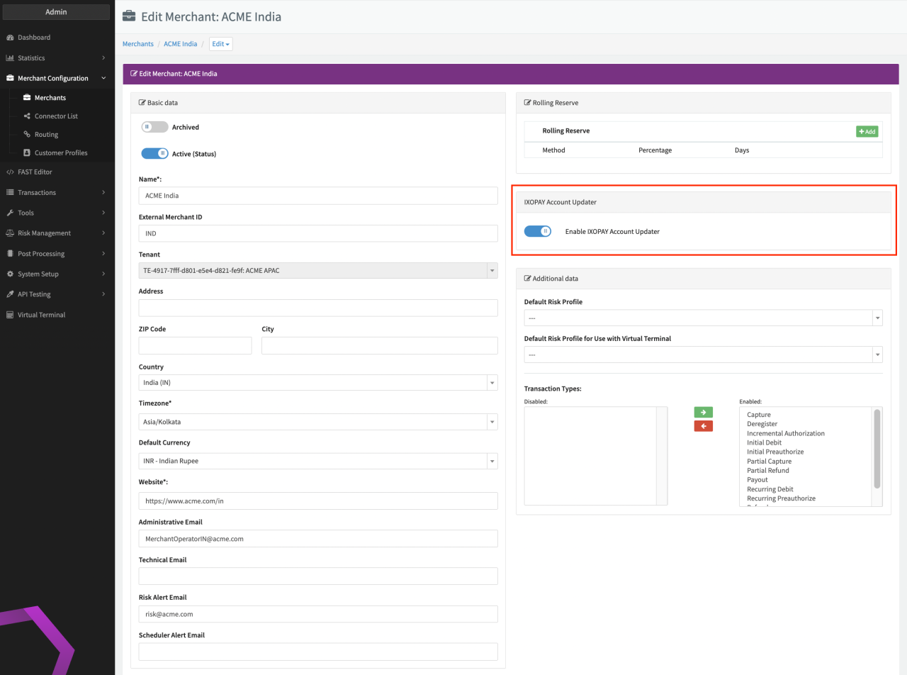907x675 pixels.
Task: Click the Risk Management scales icon
Action: [x=11, y=233]
